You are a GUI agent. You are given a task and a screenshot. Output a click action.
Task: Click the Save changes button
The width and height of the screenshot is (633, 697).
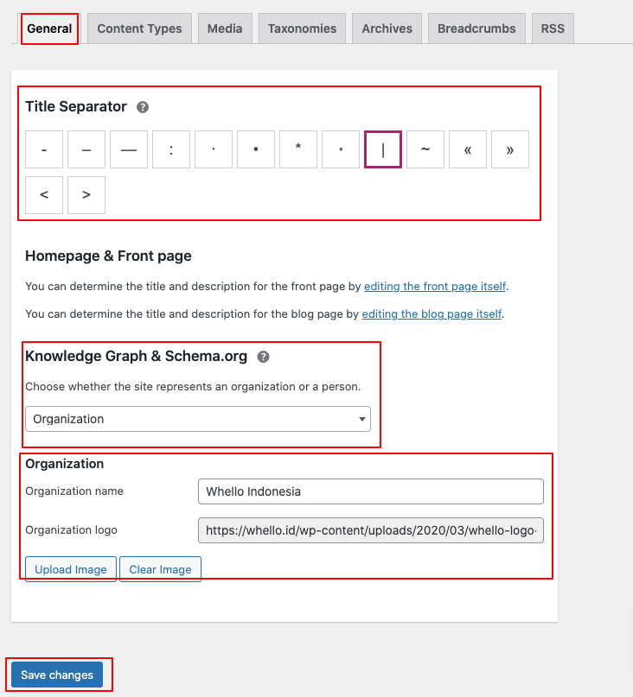pos(57,675)
